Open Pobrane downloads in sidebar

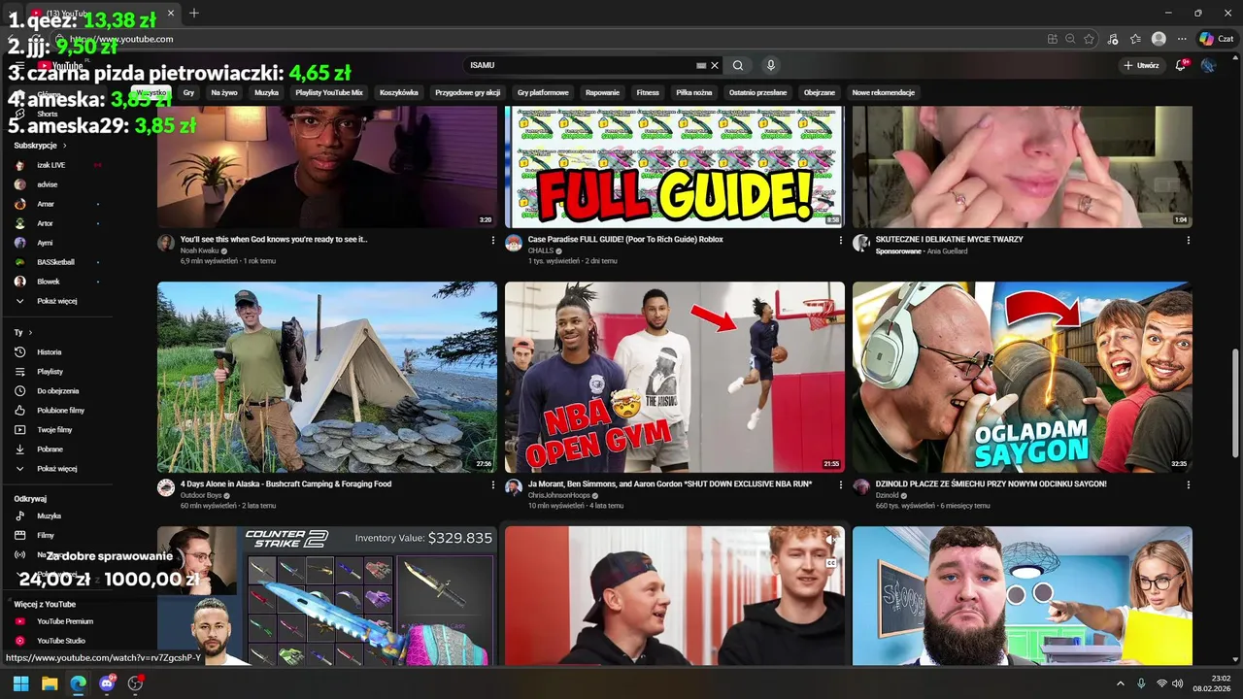(x=50, y=449)
